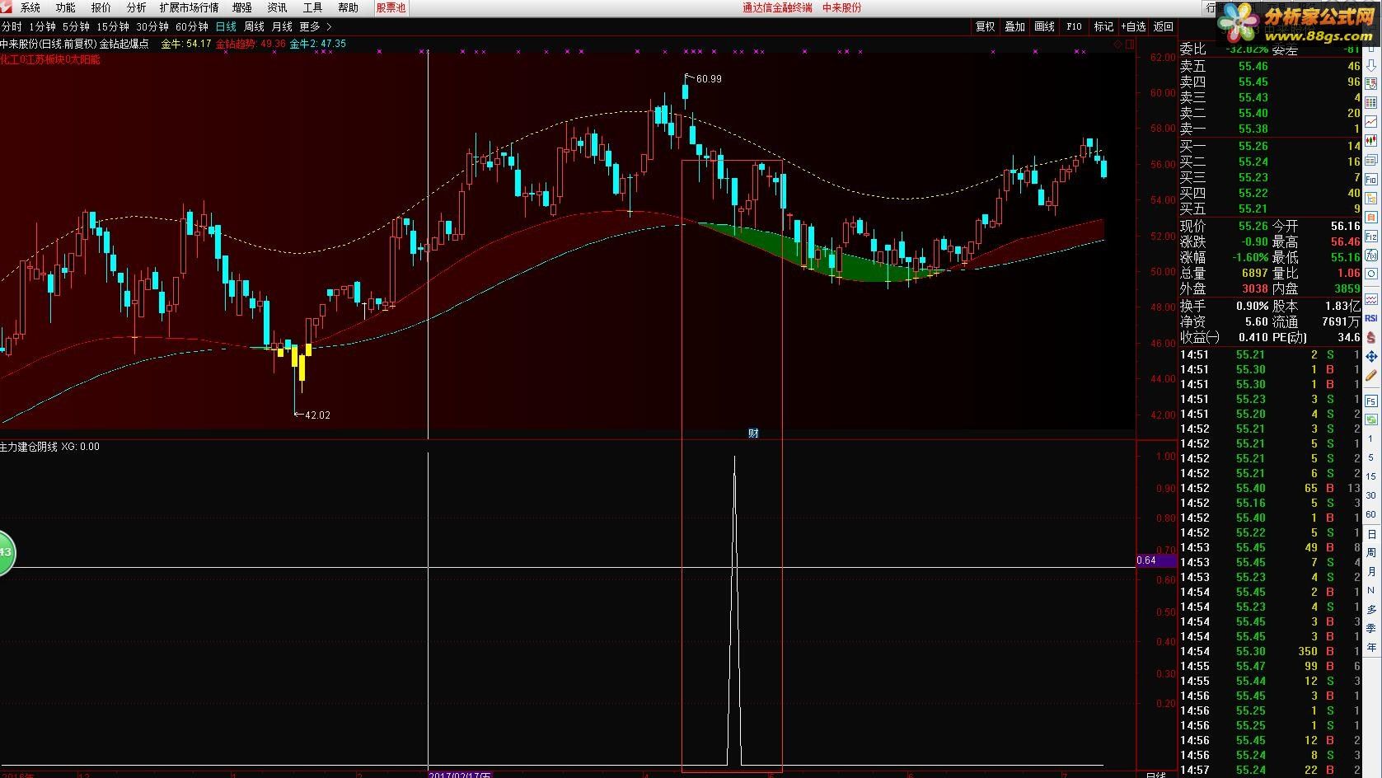
Task: Select 日 daily period in right sidebar
Action: pyautogui.click(x=1371, y=535)
